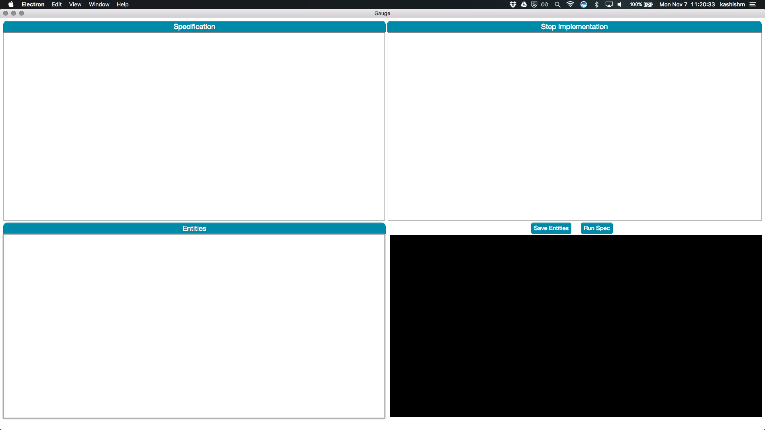Open the Apple menu
This screenshot has width=765, height=430.
coord(11,4)
